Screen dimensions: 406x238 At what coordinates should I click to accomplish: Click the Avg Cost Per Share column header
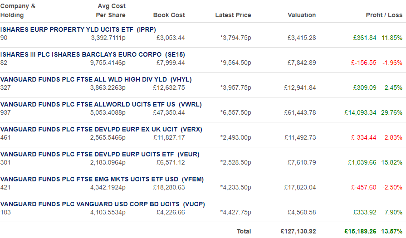111,10
